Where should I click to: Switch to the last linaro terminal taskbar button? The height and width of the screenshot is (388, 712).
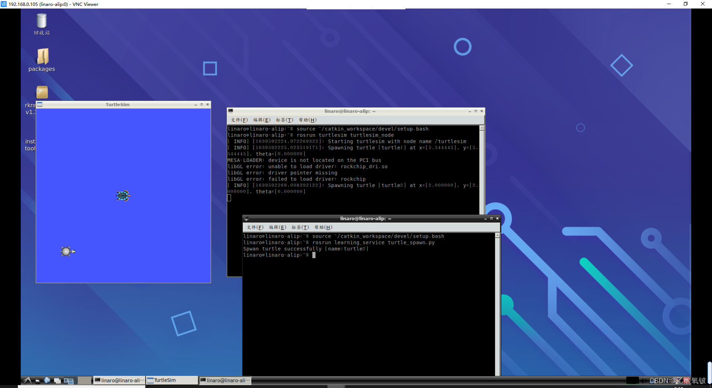point(225,380)
